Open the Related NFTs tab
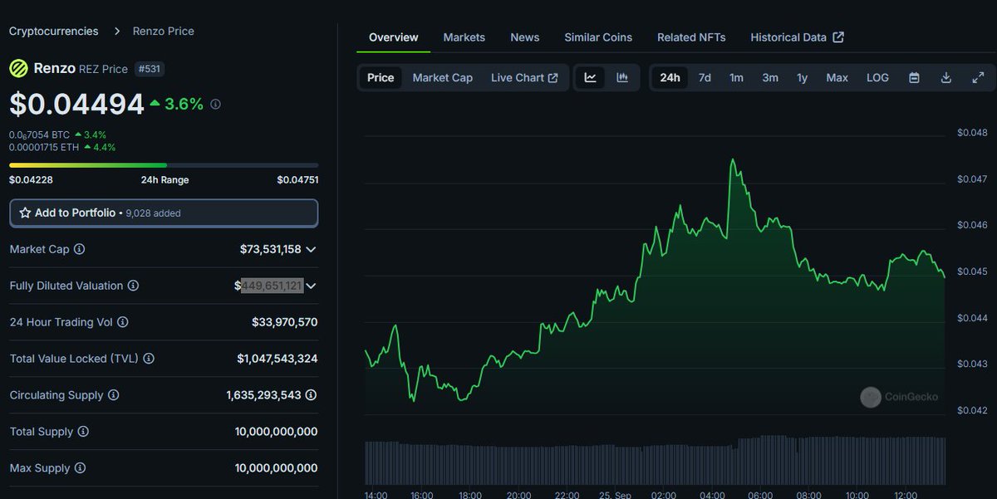The image size is (997, 499). pyautogui.click(x=691, y=37)
